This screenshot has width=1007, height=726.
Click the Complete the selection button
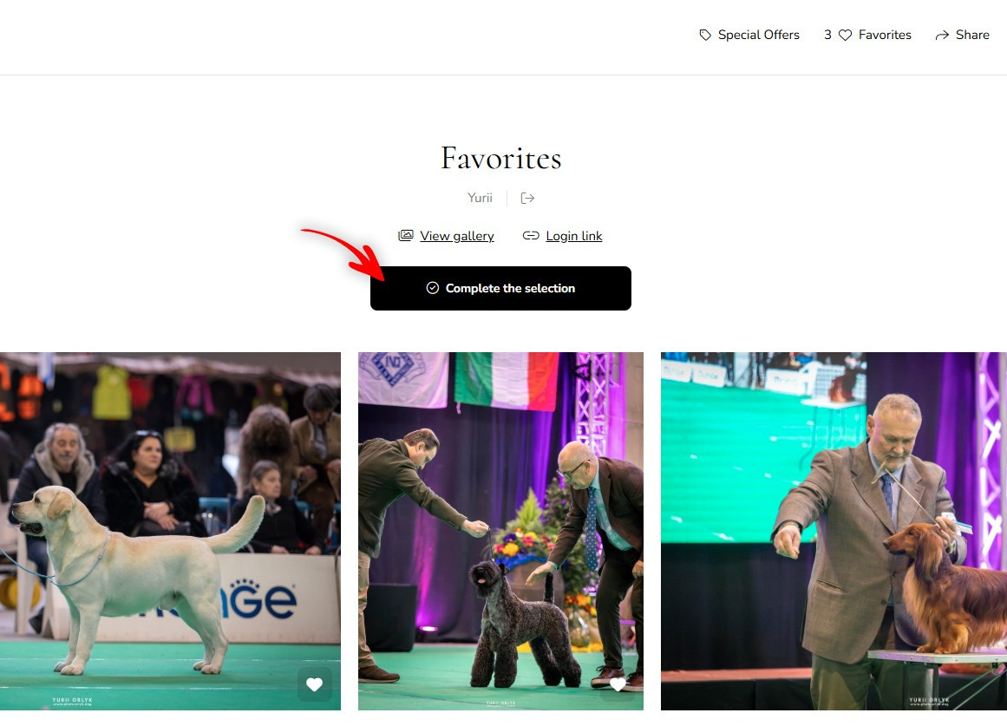[501, 289]
